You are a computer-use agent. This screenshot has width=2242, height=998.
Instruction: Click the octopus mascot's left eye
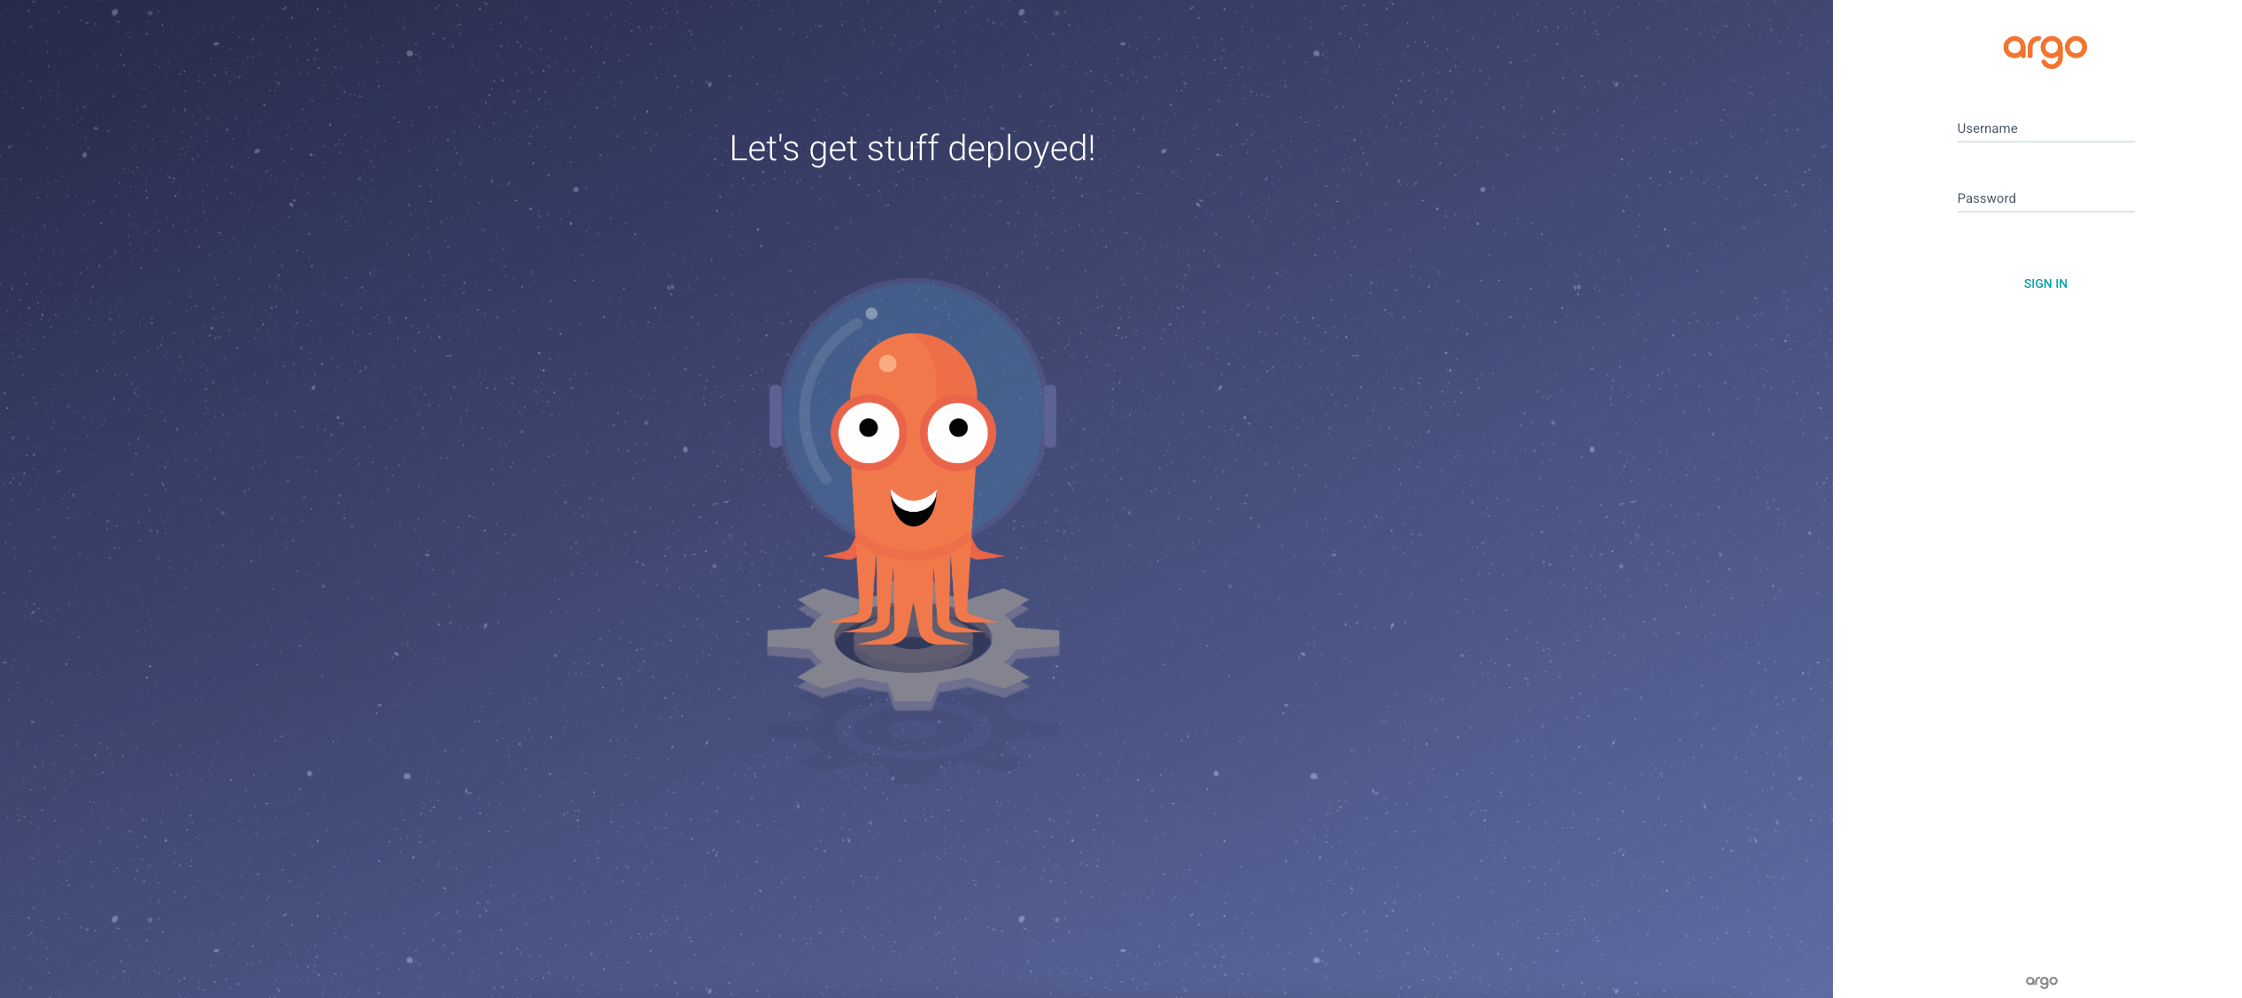869,431
